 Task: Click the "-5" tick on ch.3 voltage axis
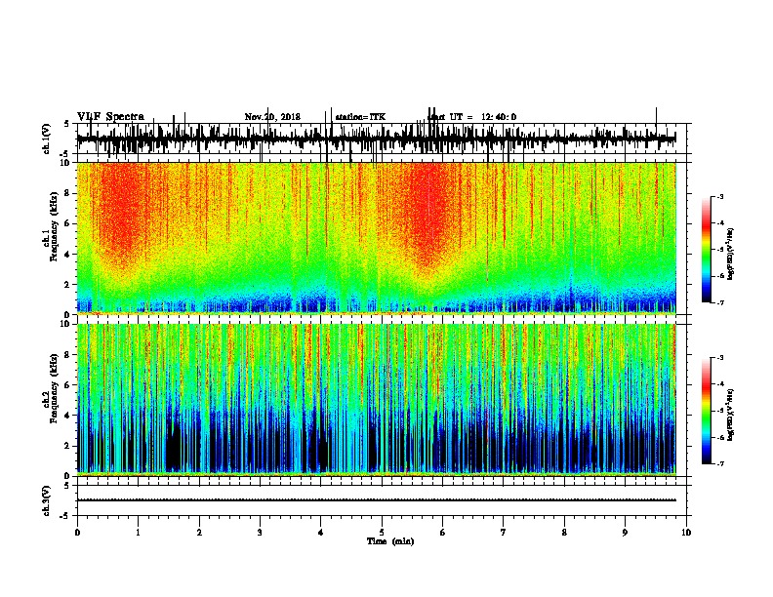66,516
